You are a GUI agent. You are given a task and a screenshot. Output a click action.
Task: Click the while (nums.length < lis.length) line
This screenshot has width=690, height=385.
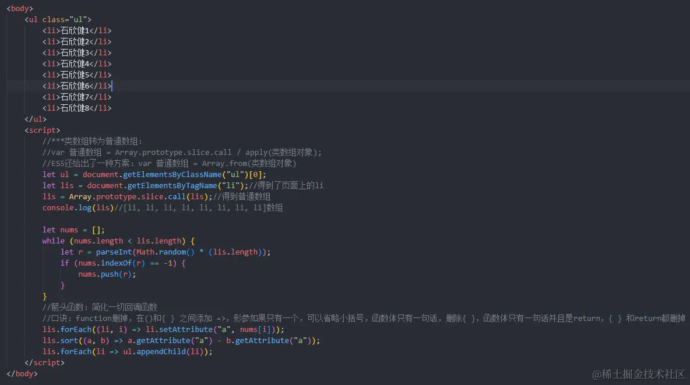[x=118, y=241]
